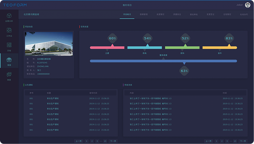
Task: Go to 上一页 in 公告通知 pagination
Action: pos(78,141)
